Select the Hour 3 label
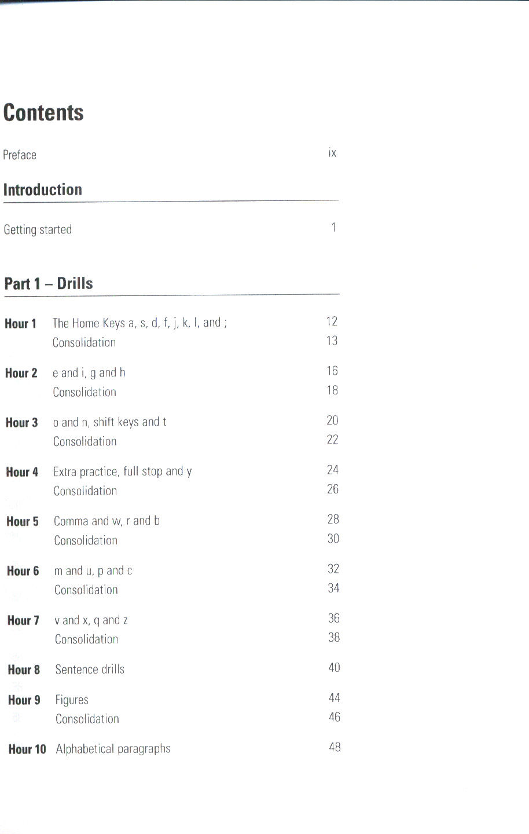This screenshot has height=834, width=529. (21, 423)
